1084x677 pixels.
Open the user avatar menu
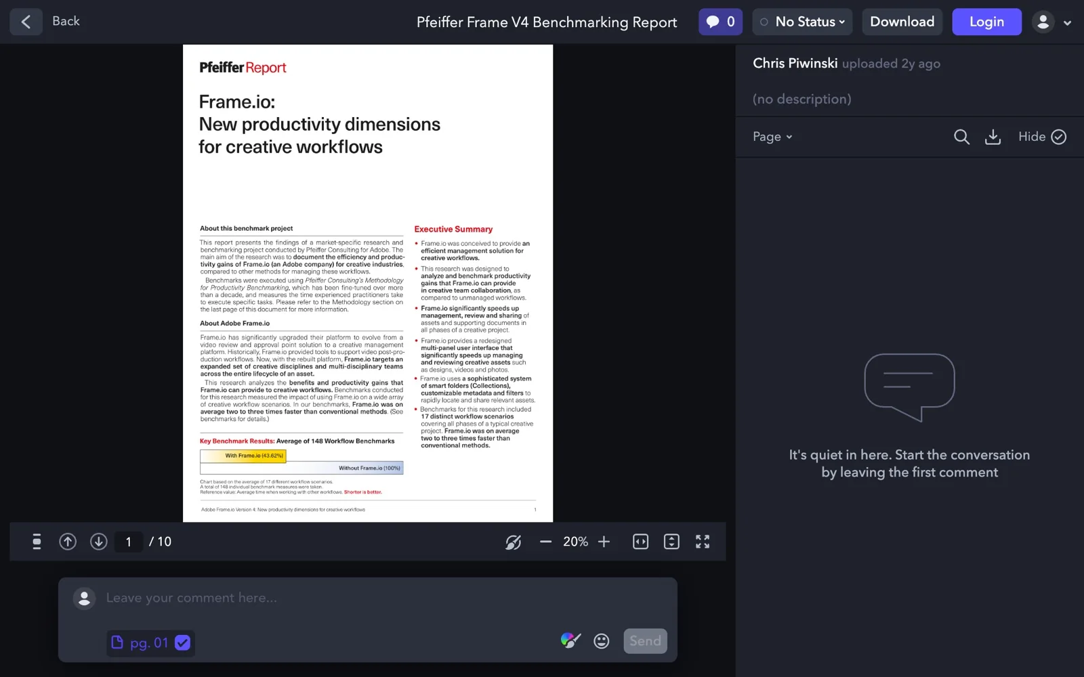(x=1051, y=22)
